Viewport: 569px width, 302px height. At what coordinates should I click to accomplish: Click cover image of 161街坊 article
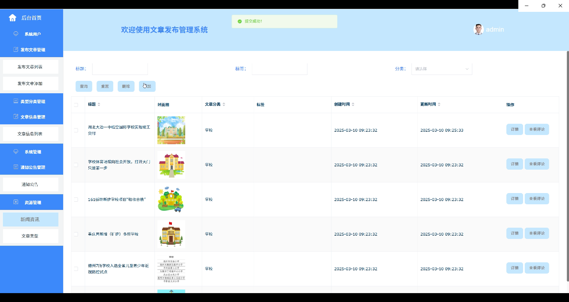171,200
